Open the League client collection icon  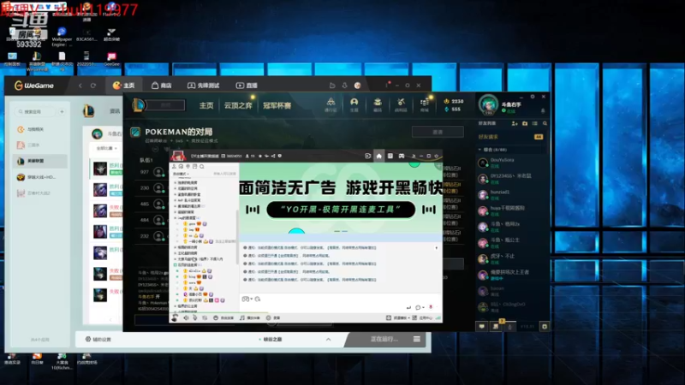tap(378, 104)
